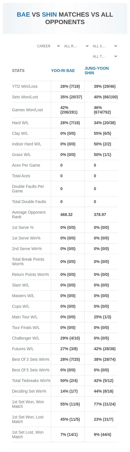Screen dimensions: 130x452
Task: Expand the ALL R... filter dropdown
Action: click(x=76, y=46)
